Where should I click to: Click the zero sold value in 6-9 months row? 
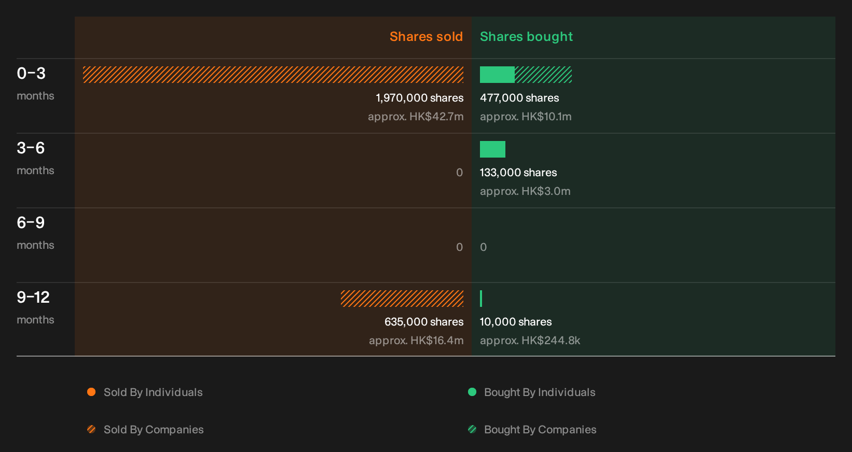(x=459, y=247)
